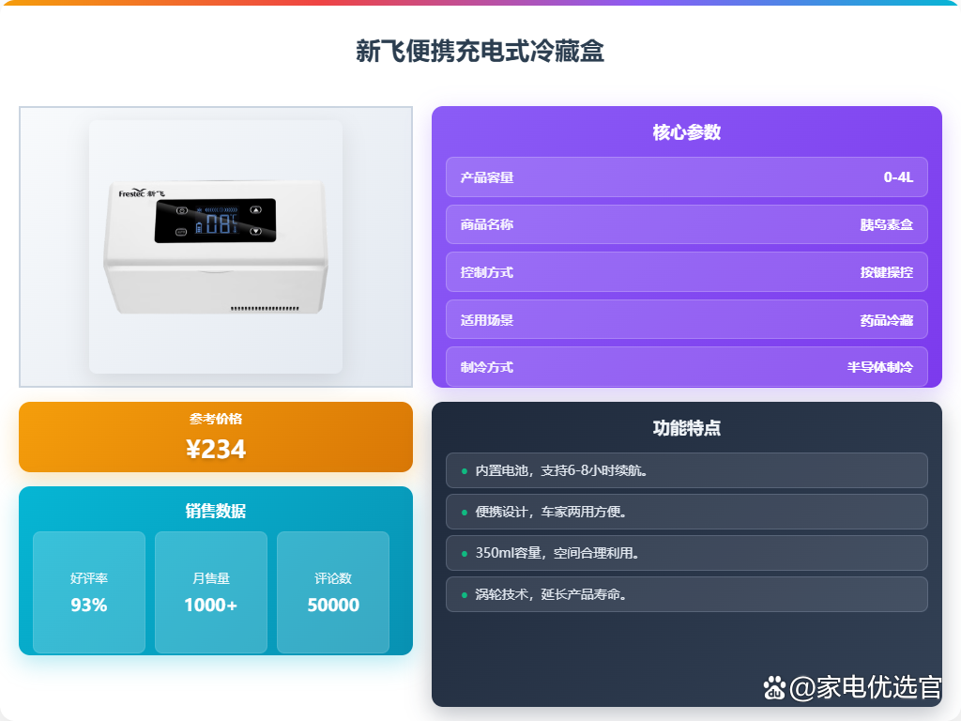Select feature 350ml容量，空间合理利用

(x=686, y=553)
